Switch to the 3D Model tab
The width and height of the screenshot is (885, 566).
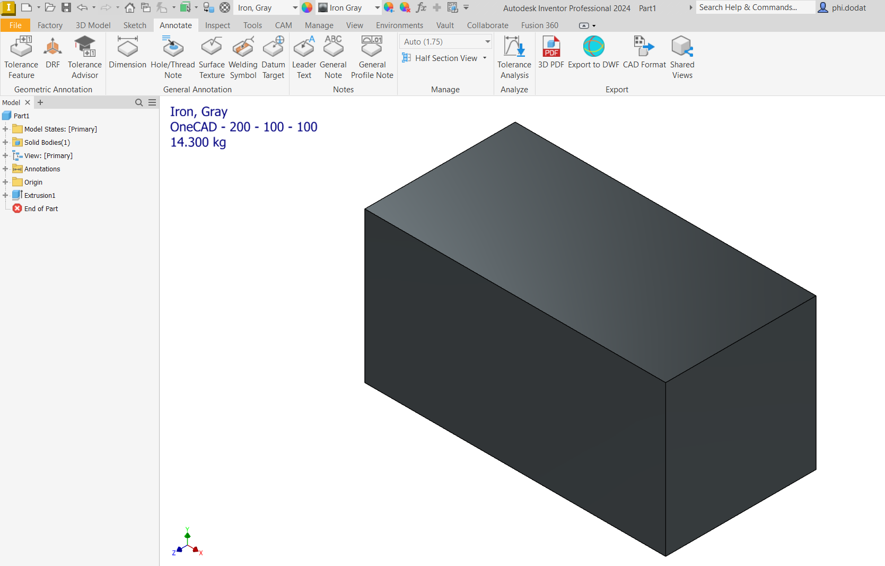[93, 25]
